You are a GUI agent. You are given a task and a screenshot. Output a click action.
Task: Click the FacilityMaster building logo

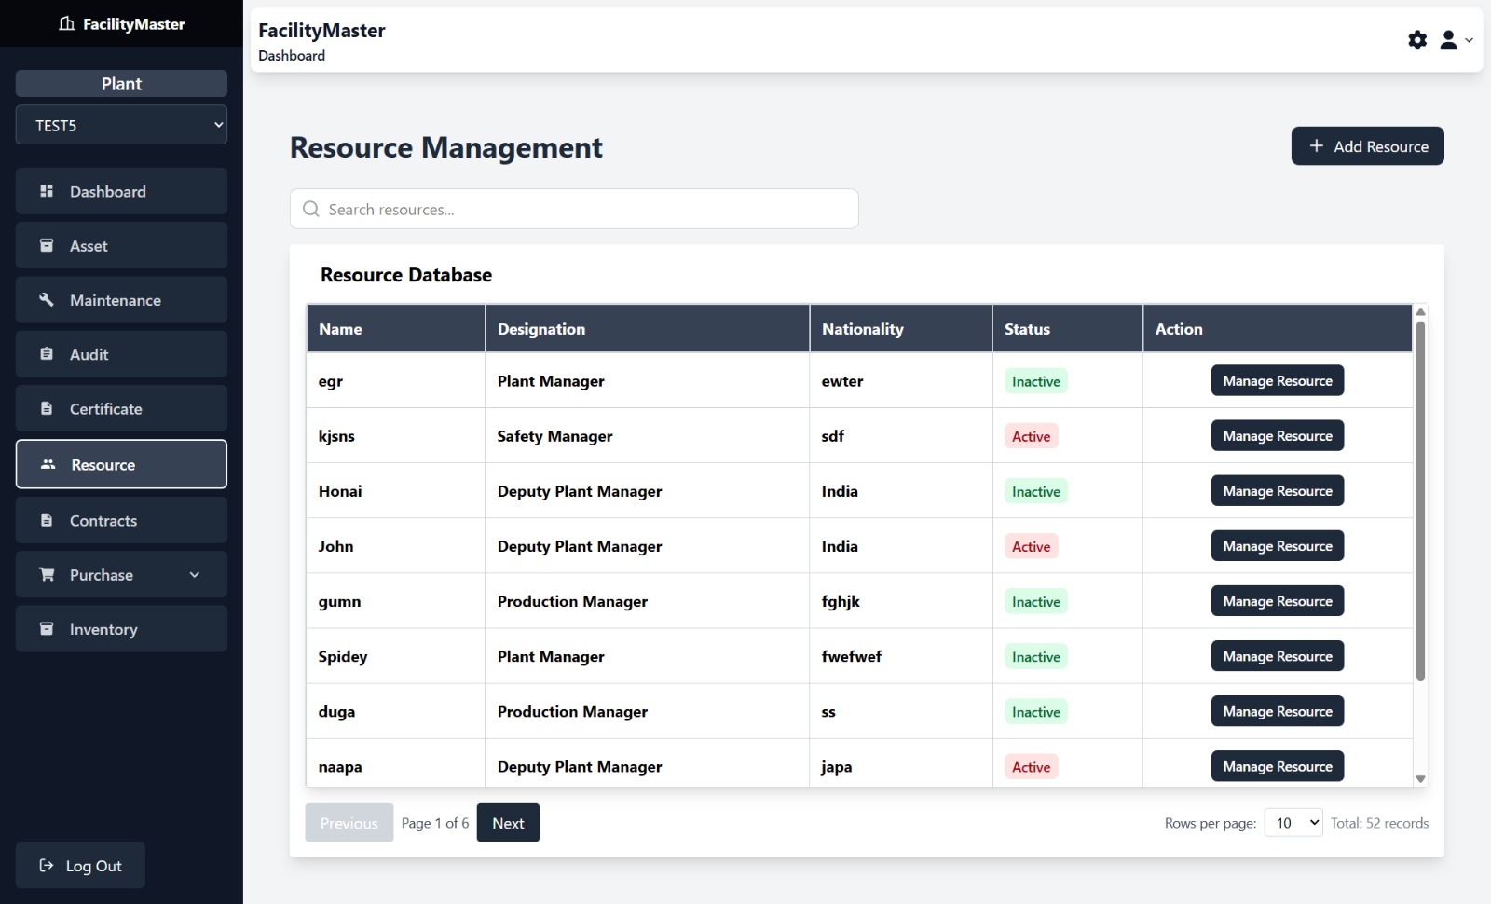click(66, 23)
